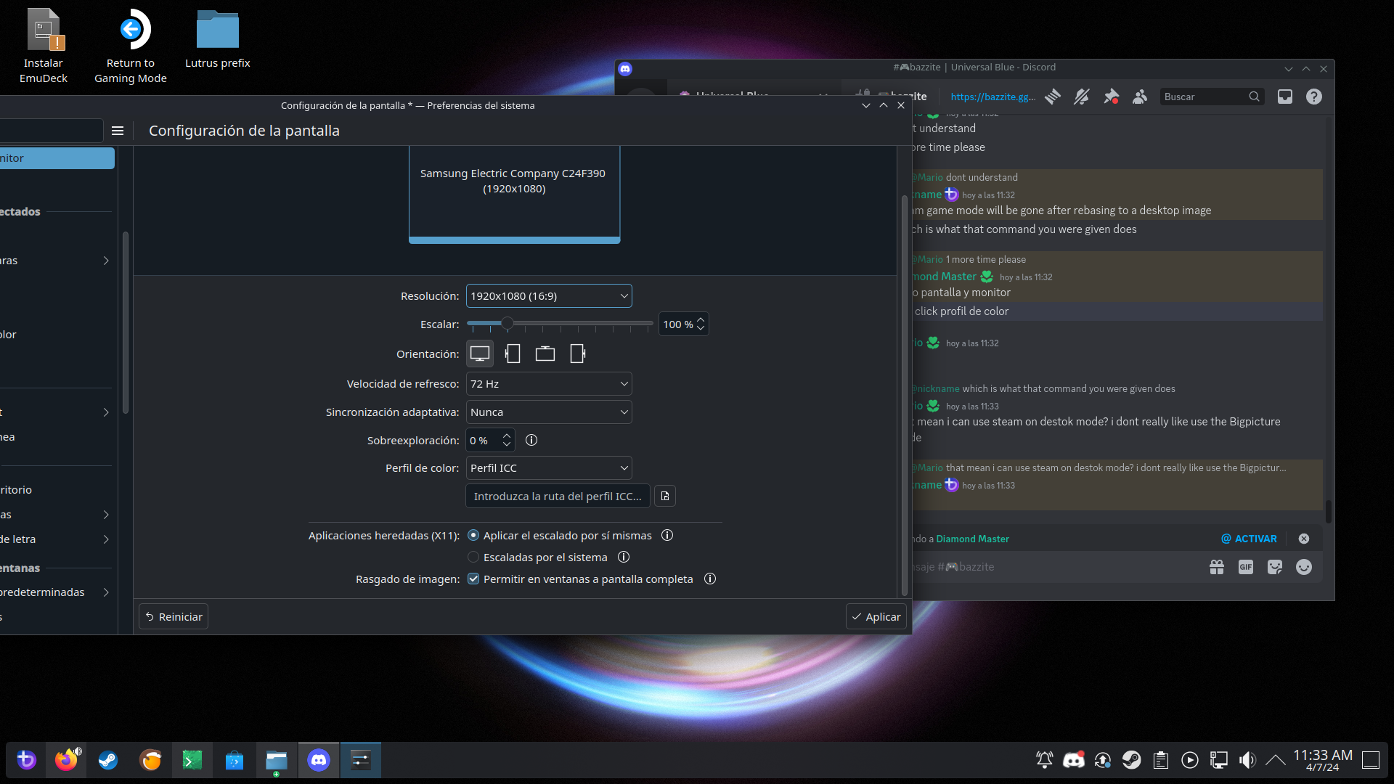Click the overscan info icon
1394x784 pixels.
pos(531,440)
